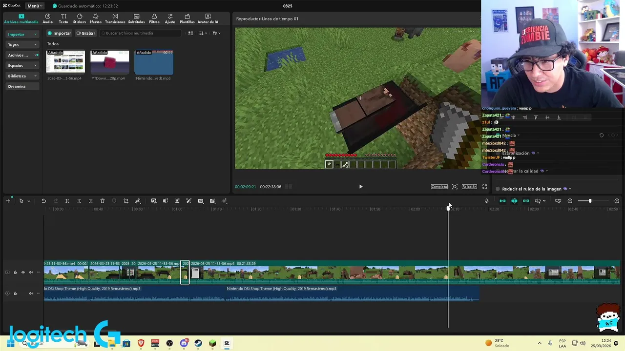Click the player screenshot focus icon
Screen dimensions: 625x351
[x=455, y=187]
